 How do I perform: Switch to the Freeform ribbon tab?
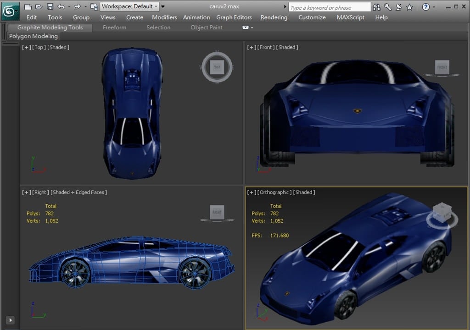point(114,27)
